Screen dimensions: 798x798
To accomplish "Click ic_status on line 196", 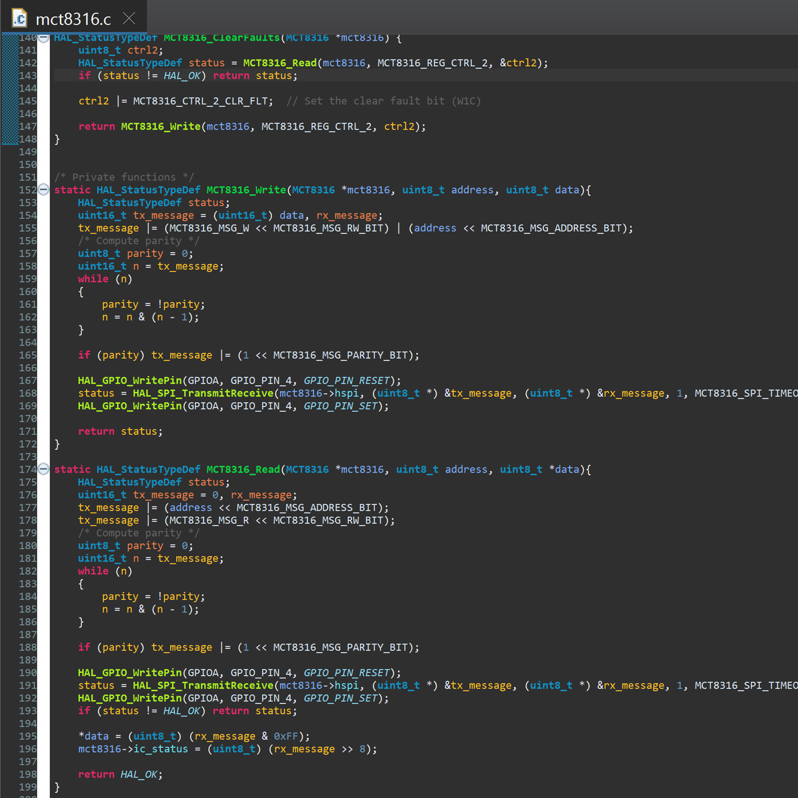I will point(160,749).
